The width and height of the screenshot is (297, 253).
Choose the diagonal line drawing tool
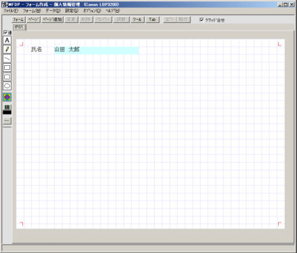[x=7, y=58]
